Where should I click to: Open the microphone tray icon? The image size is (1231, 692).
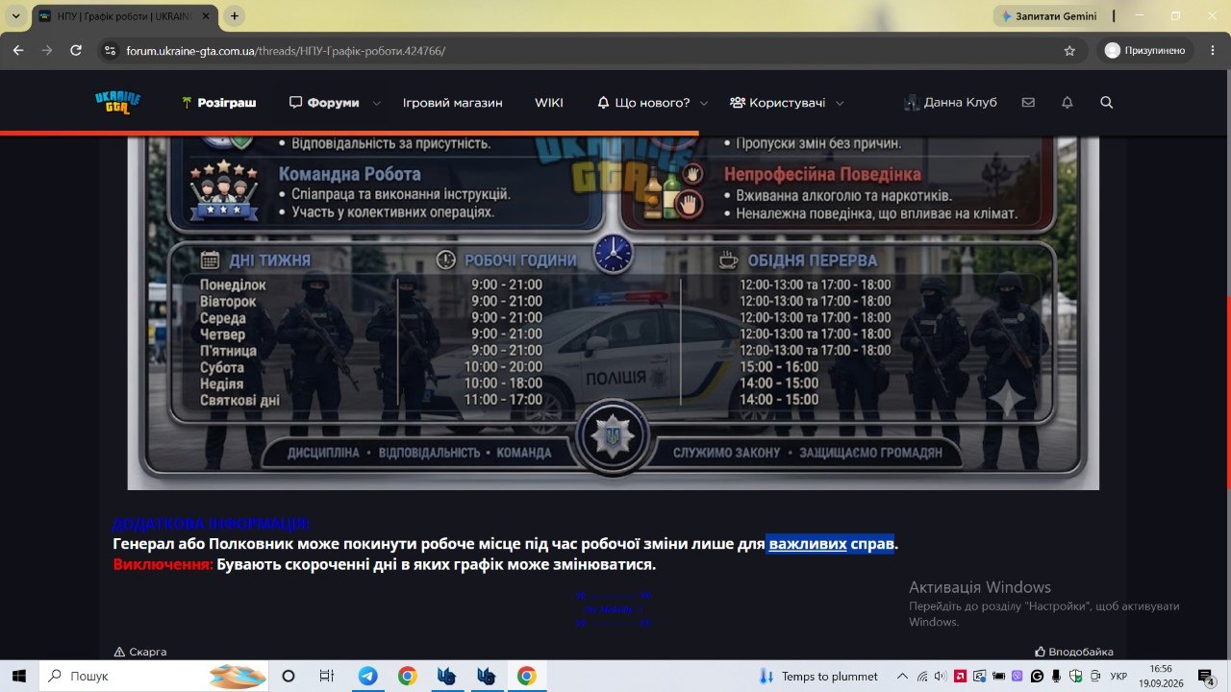pos(1055,676)
